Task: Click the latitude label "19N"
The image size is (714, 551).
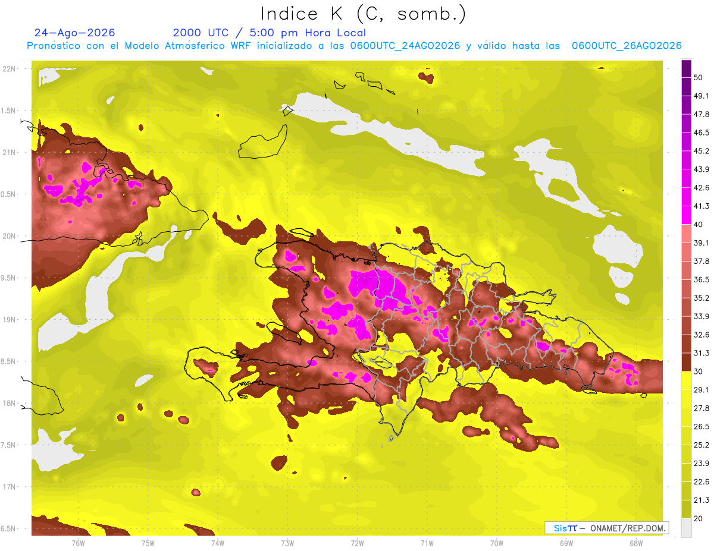Action: [x=9, y=319]
